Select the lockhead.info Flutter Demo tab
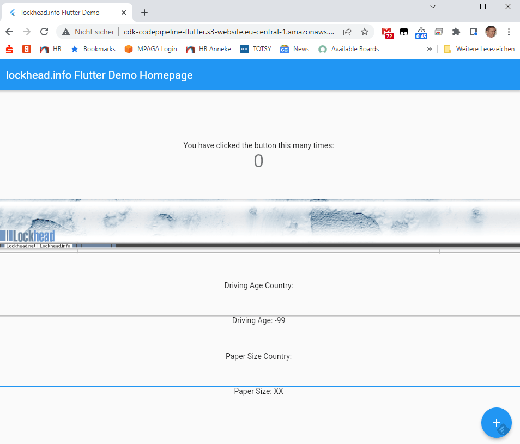 [66, 13]
